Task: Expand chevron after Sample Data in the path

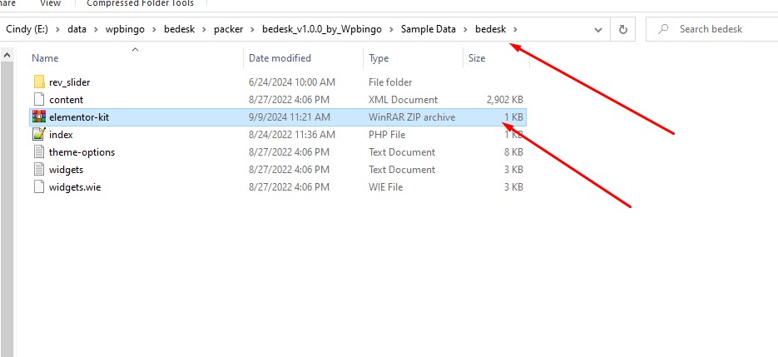Action: click(465, 29)
